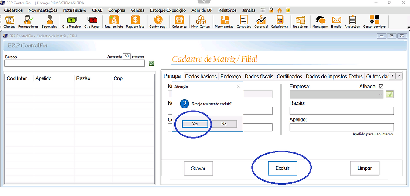The height and width of the screenshot is (196, 410).
Task: Open the Janelas menu
Action: [249, 10]
